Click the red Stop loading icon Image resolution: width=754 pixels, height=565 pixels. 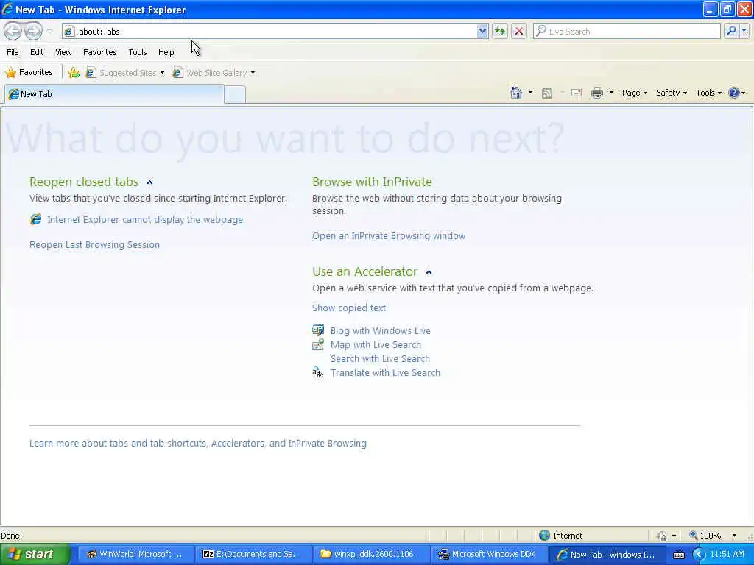click(x=519, y=31)
